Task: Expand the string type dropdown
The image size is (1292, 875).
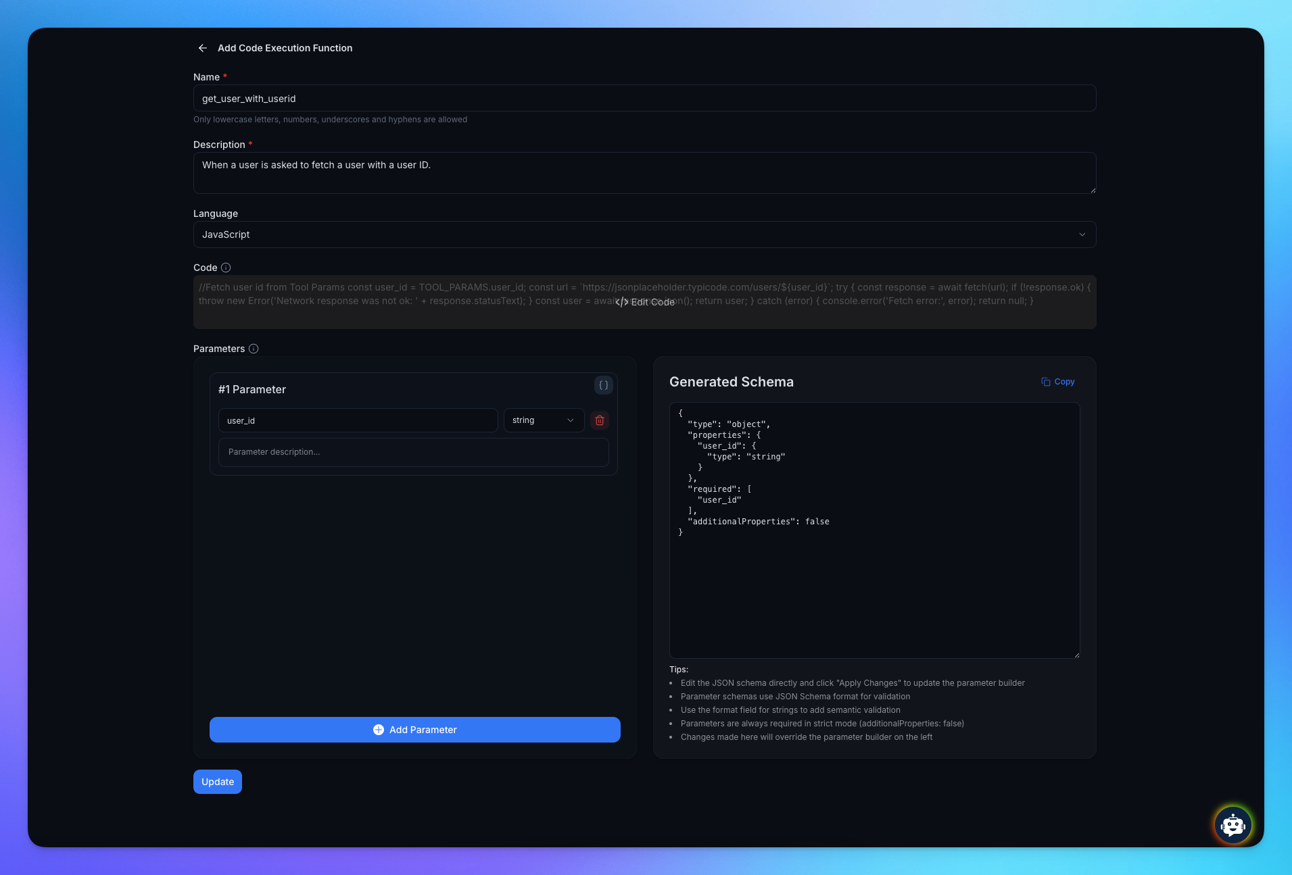Action: tap(544, 420)
